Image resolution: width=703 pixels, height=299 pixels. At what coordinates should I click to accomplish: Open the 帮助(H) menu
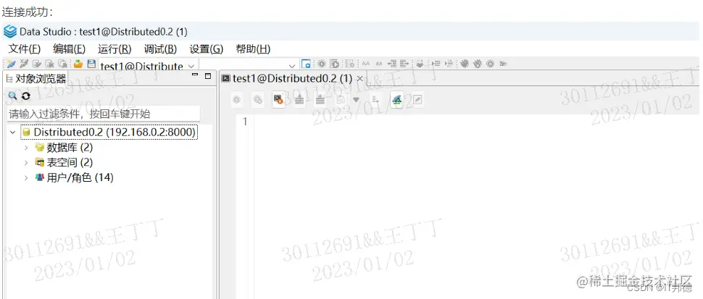click(x=253, y=49)
